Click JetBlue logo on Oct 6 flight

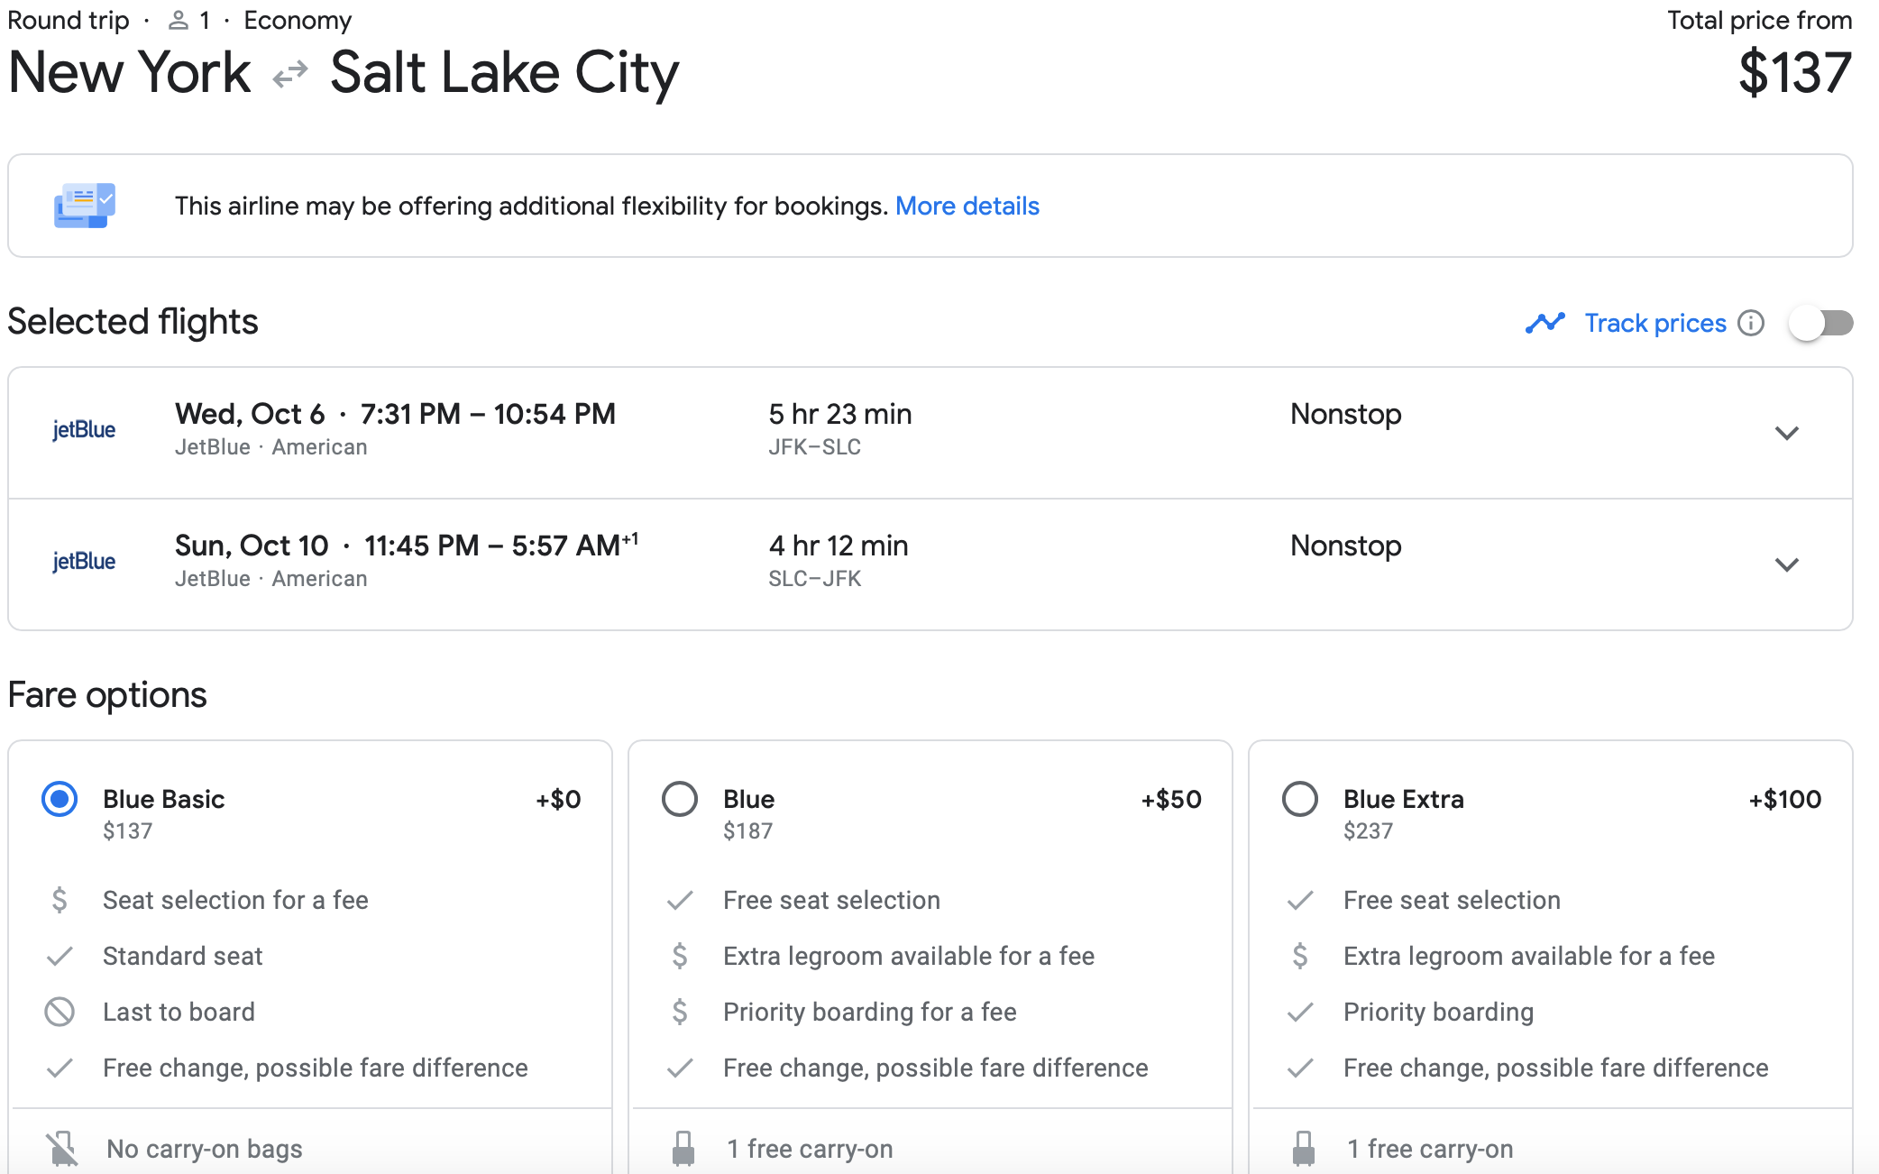tap(84, 430)
